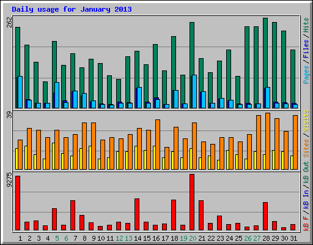Click day label 15 on the x-axis

tap(147, 238)
